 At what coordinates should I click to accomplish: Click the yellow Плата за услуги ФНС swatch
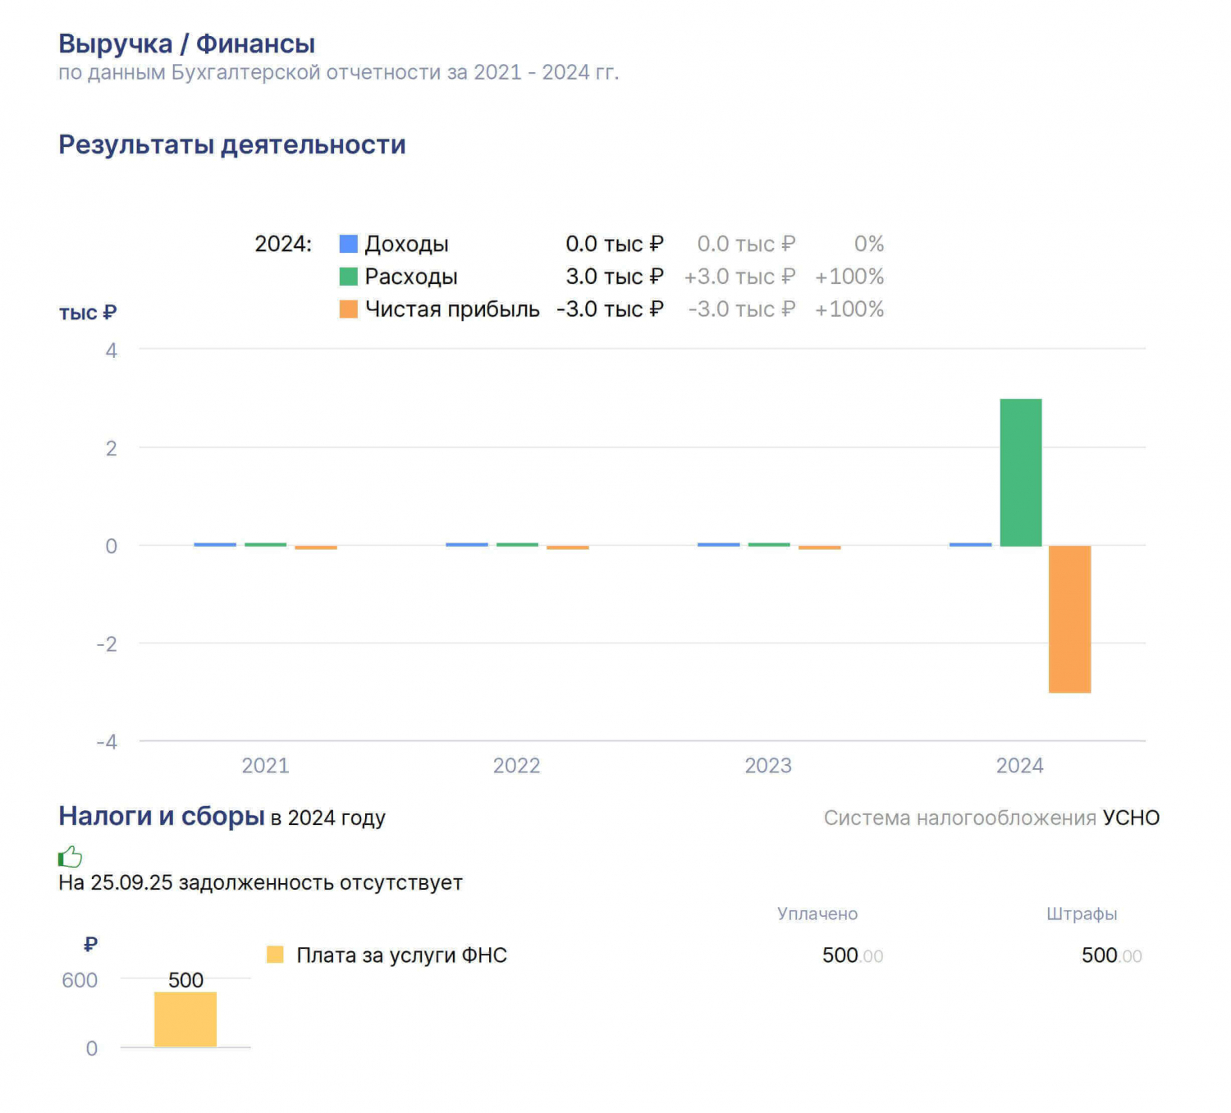(x=275, y=955)
